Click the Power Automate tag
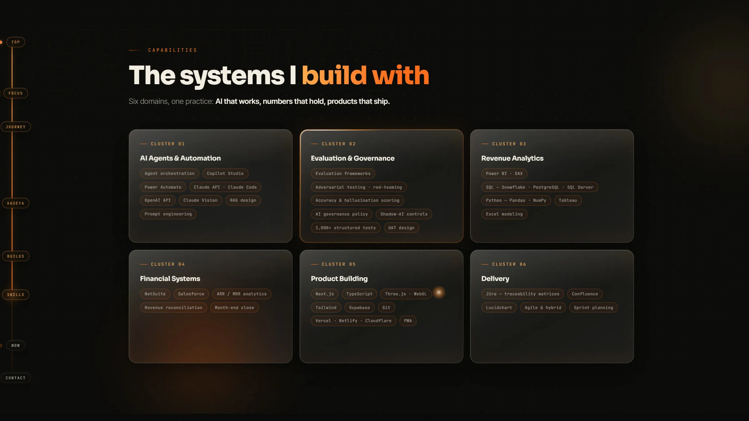Viewport: 749px width, 421px height. click(163, 187)
